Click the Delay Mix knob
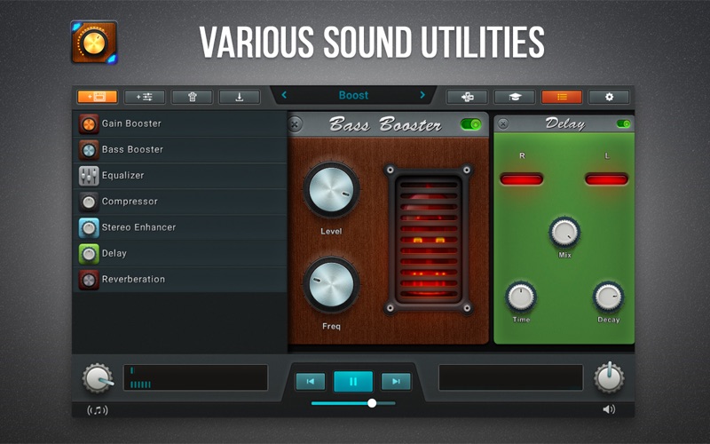This screenshot has height=444, width=710. pos(564,232)
